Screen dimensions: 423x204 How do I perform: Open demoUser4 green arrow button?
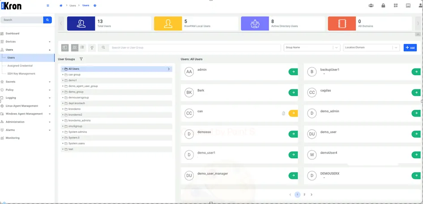[x=416, y=155]
